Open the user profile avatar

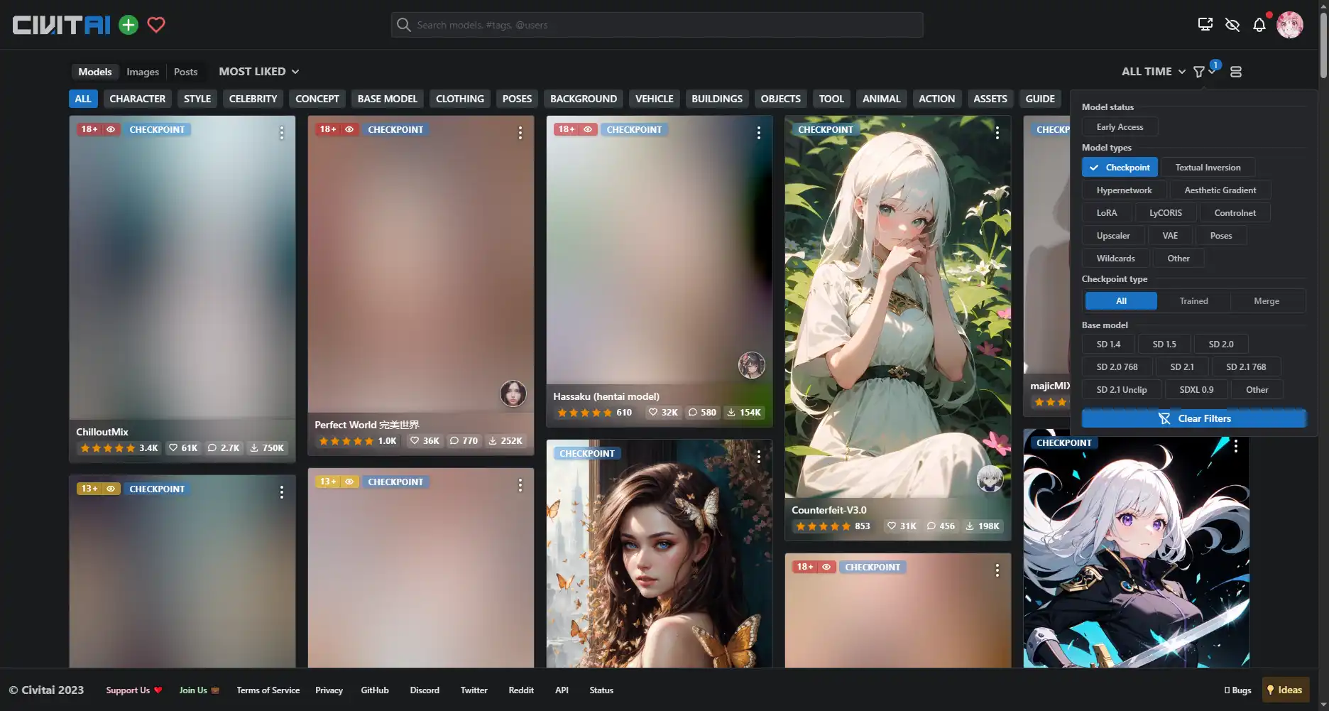[x=1289, y=25]
